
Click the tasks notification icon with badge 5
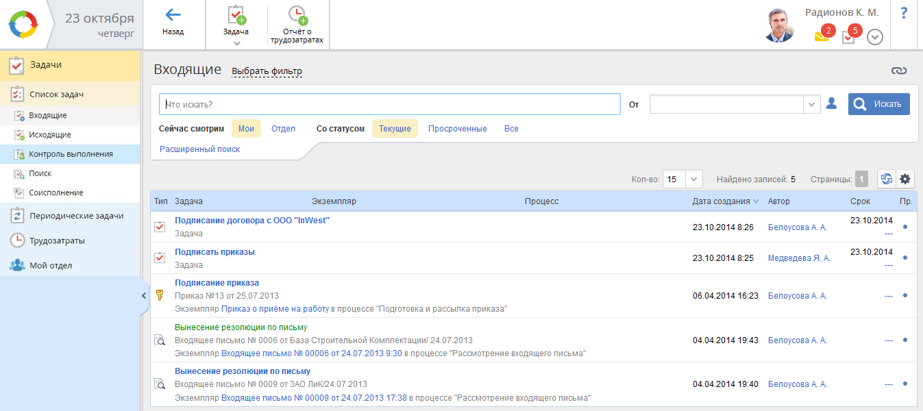(848, 37)
